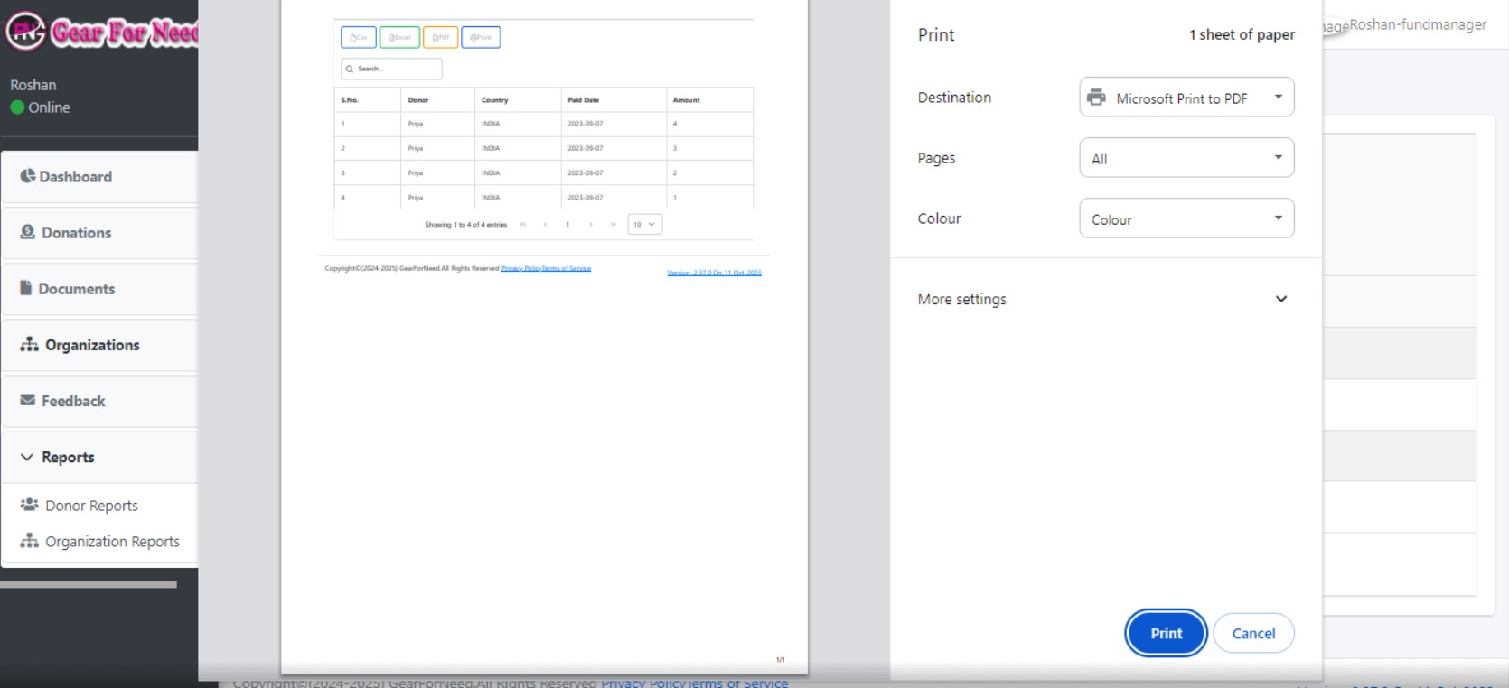1509x688 pixels.
Task: Open Documents in the sidebar
Action: [99, 289]
